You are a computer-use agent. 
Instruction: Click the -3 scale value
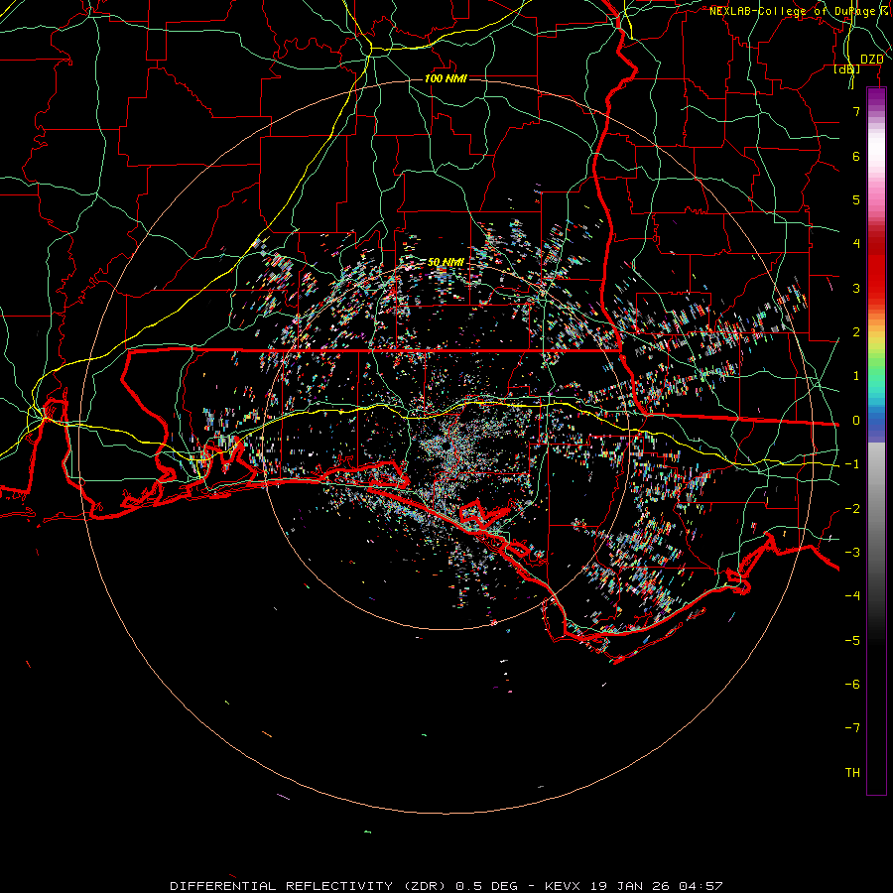[852, 553]
